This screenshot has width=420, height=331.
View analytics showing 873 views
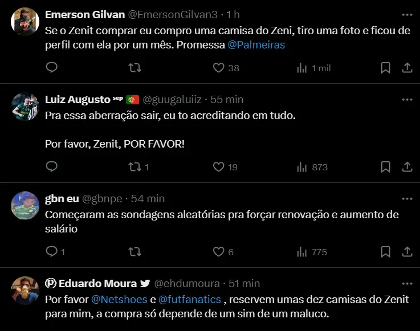313,167
